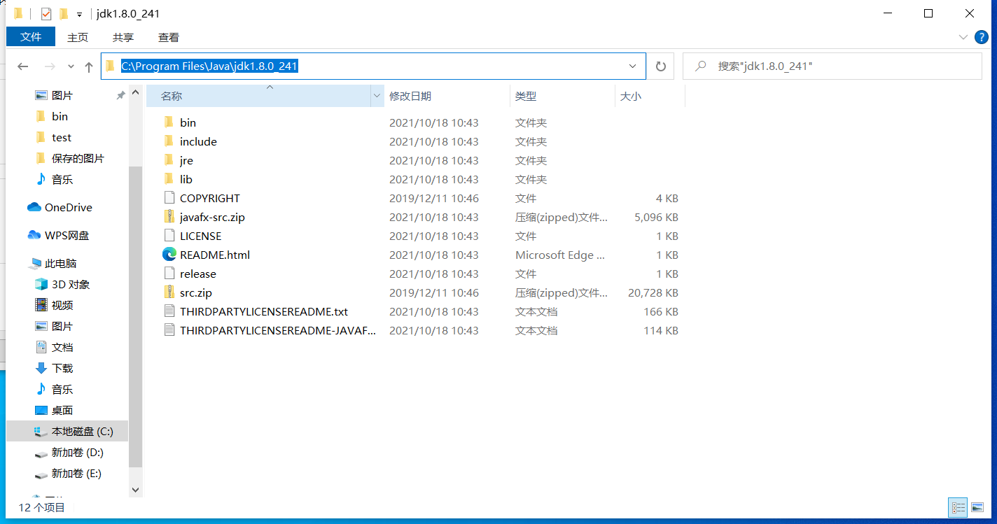This screenshot has width=997, height=524.
Task: Click the search jdk1.8.0_241 box
Action: 832,66
